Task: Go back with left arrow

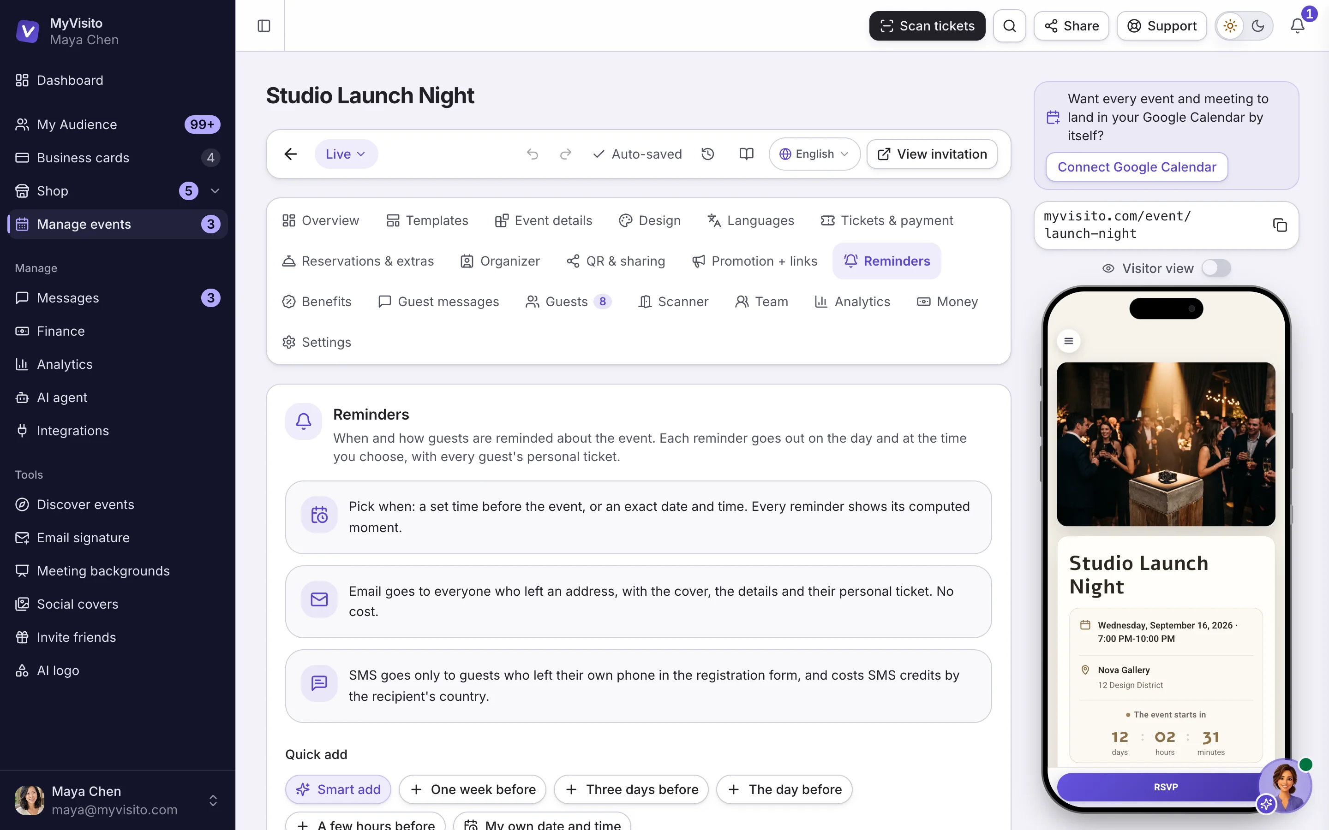Action: [x=291, y=154]
